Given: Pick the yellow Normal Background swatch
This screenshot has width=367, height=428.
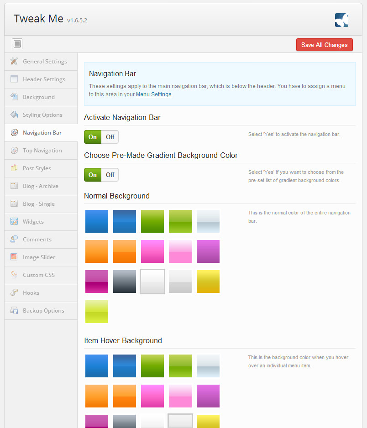Looking at the screenshot, I should click(208, 282).
